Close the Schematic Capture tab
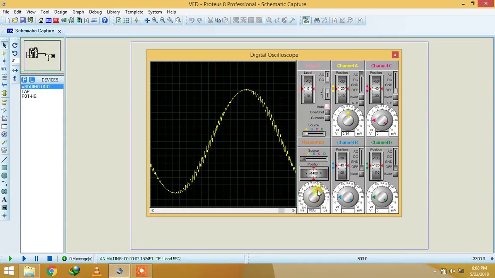Screen dimensions: 495x278 click(x=59, y=31)
